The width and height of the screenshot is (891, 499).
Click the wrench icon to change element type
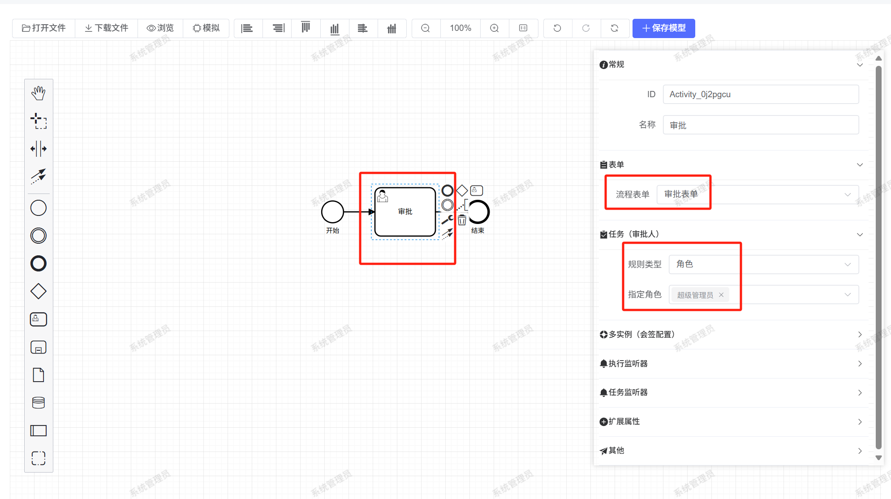tap(448, 219)
